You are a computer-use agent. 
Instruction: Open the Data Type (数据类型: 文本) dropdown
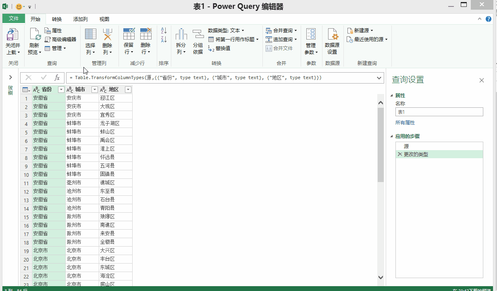226,31
